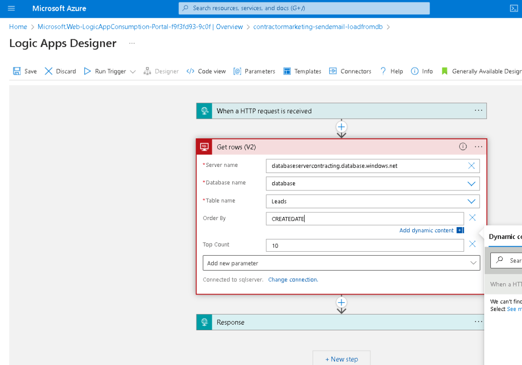Click the New step button

click(x=341, y=359)
